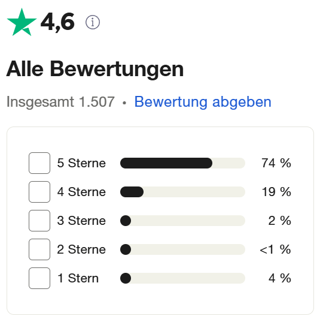Check the 4 Sterne filter checkbox
320x319 pixels.
[39, 192]
